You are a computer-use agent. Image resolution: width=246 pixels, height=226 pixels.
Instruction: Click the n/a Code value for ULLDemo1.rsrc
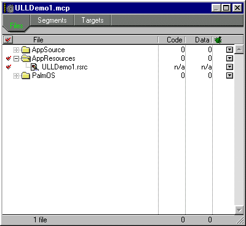point(180,67)
